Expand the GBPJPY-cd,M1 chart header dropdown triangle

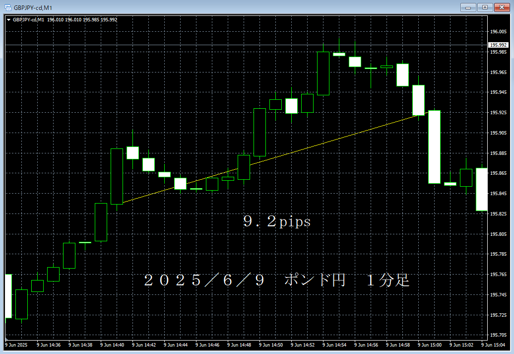coord(9,20)
